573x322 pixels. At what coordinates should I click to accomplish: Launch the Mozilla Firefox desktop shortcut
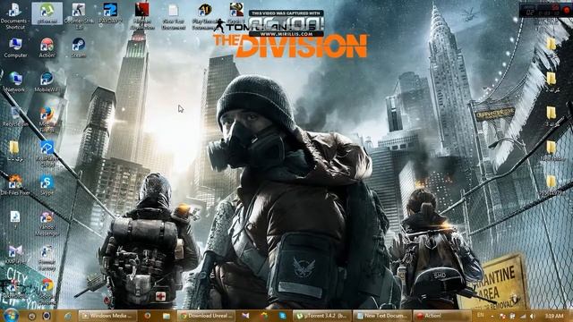[47, 119]
